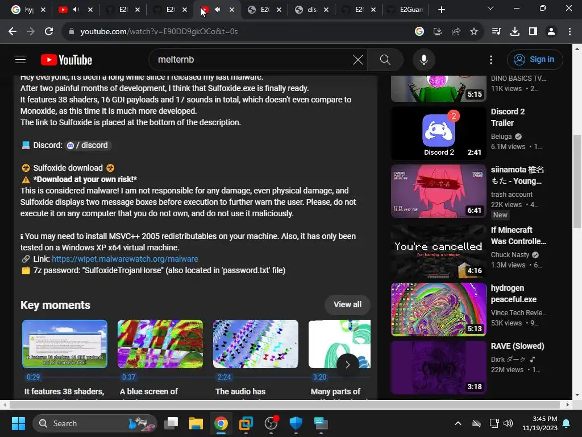Open the YouTube guide hamburger menu

(20, 59)
